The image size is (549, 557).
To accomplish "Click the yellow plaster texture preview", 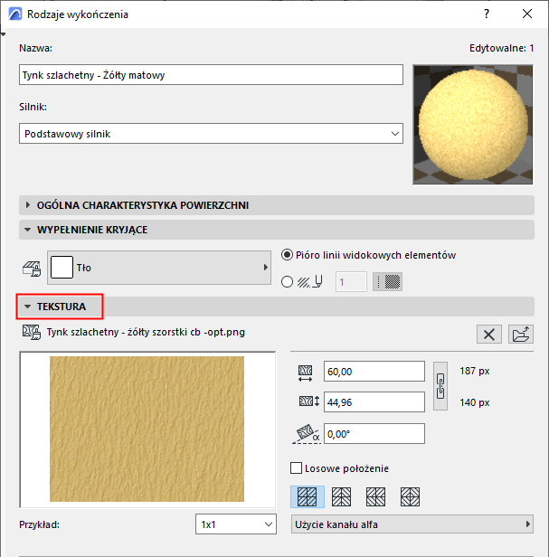I will coord(147,430).
